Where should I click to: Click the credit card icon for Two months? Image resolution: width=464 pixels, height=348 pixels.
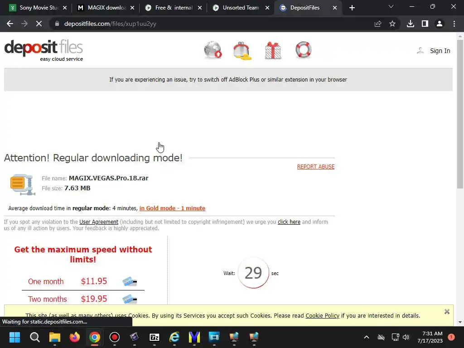click(x=130, y=299)
